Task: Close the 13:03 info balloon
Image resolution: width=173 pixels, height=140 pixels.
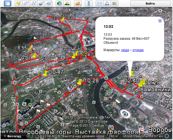Action: tap(160, 21)
